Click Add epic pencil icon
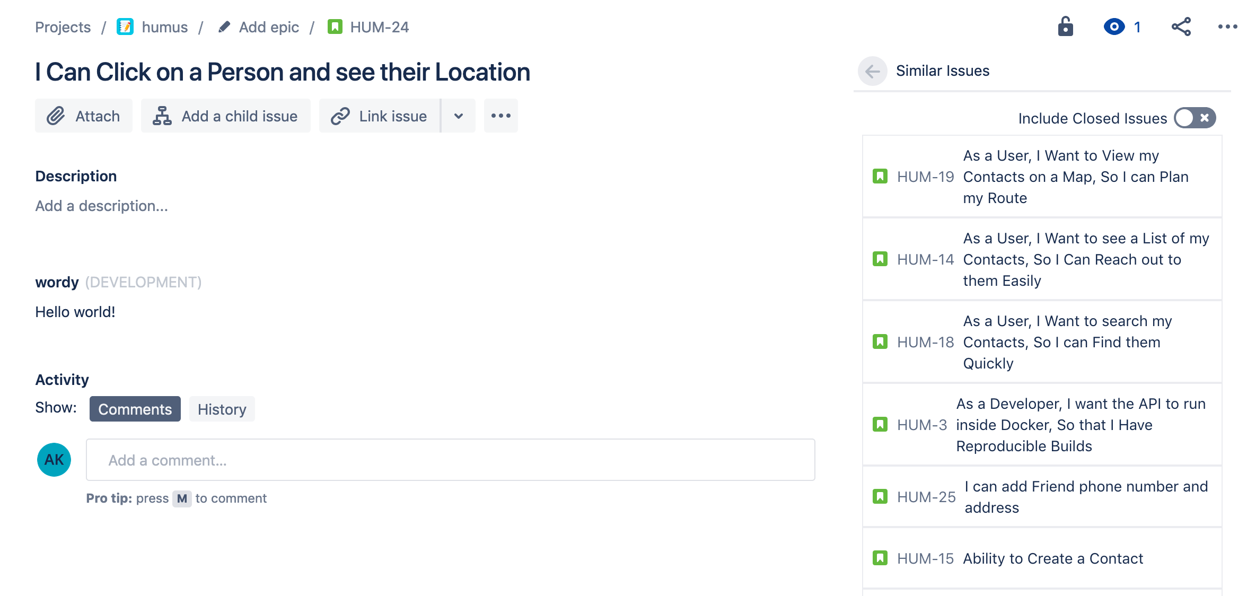Viewport: 1247px width, 596px height. click(224, 27)
